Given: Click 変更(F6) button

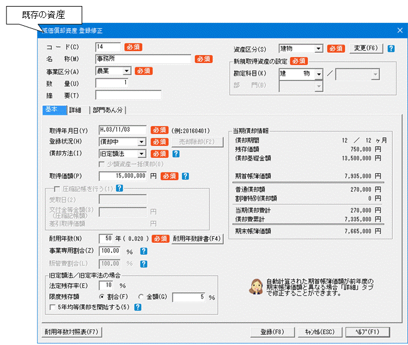Looking at the screenshot, I should [366, 49].
